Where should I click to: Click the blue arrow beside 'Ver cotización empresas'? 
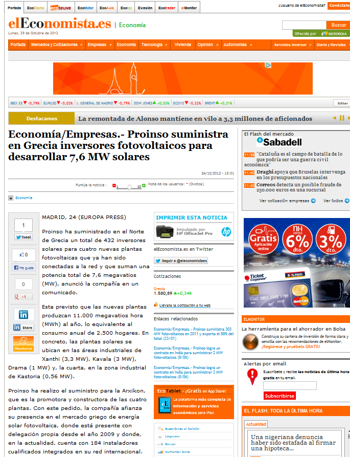coord(313,201)
